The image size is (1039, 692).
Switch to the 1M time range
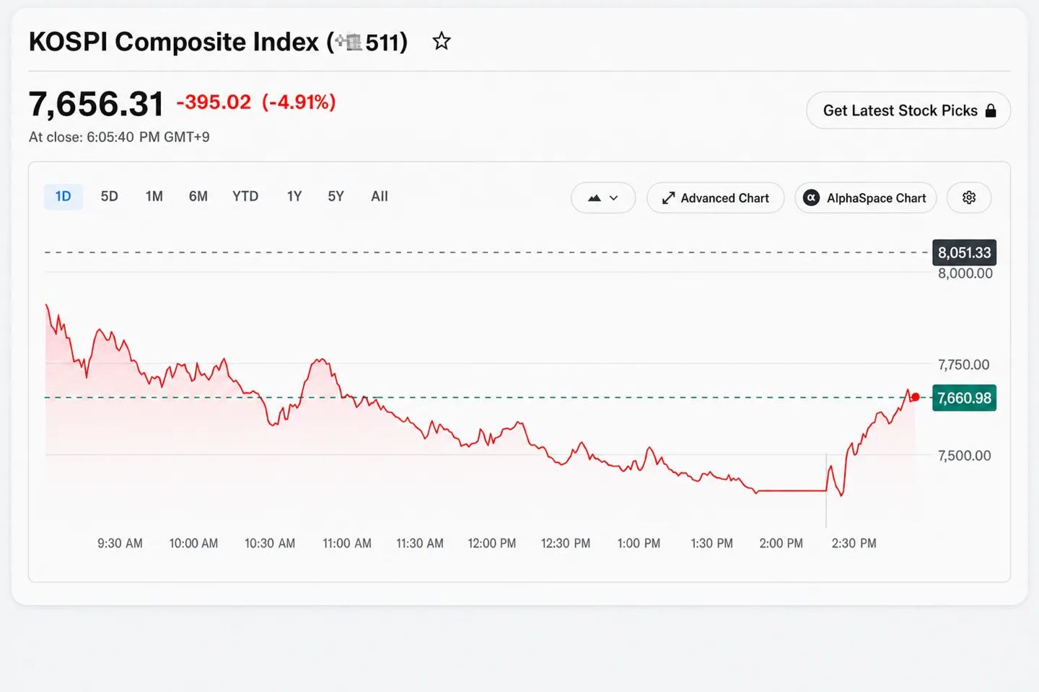[154, 196]
